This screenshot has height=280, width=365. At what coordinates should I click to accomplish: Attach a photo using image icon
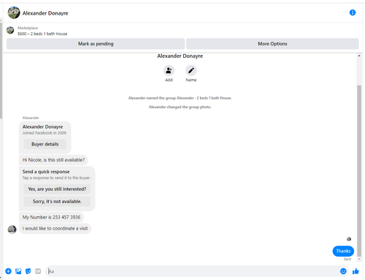18,271
